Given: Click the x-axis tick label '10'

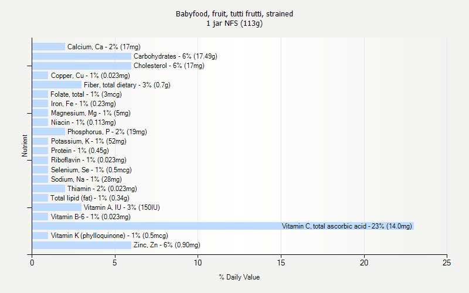Looking at the screenshot, I should pyautogui.click(x=198, y=263).
